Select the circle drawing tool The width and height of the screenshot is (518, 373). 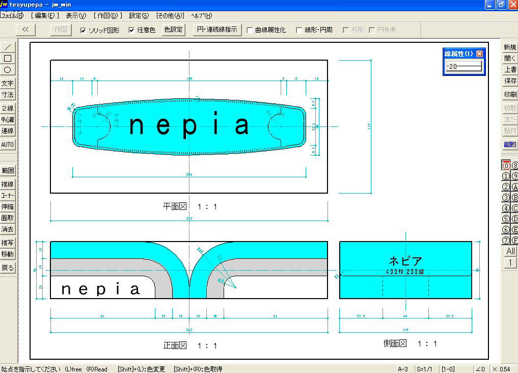pyautogui.click(x=8, y=70)
